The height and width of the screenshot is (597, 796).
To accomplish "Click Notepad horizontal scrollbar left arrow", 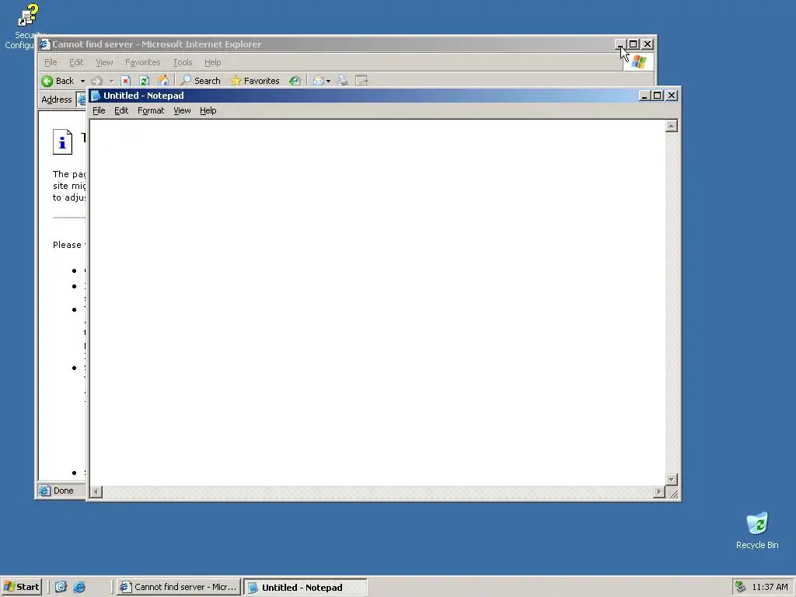I will pyautogui.click(x=96, y=491).
